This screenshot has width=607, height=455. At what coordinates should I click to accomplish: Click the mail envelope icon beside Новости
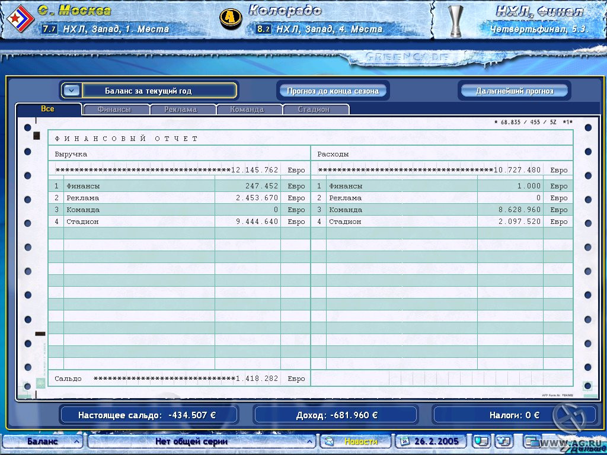[x=329, y=441]
